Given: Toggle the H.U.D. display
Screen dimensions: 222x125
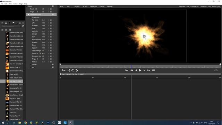Looking at the screenshot, I should pos(85,7).
